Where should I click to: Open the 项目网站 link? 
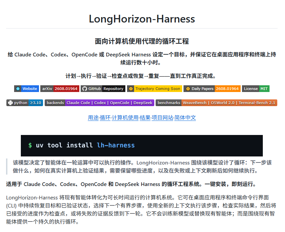(162, 118)
